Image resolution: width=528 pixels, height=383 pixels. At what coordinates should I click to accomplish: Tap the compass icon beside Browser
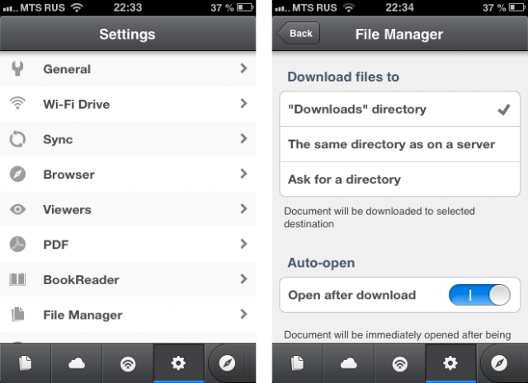coord(17,174)
